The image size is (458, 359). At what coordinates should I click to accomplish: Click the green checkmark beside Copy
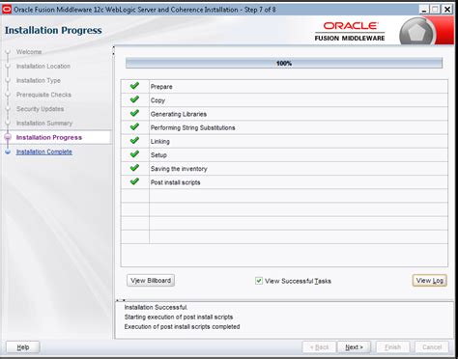(x=134, y=99)
